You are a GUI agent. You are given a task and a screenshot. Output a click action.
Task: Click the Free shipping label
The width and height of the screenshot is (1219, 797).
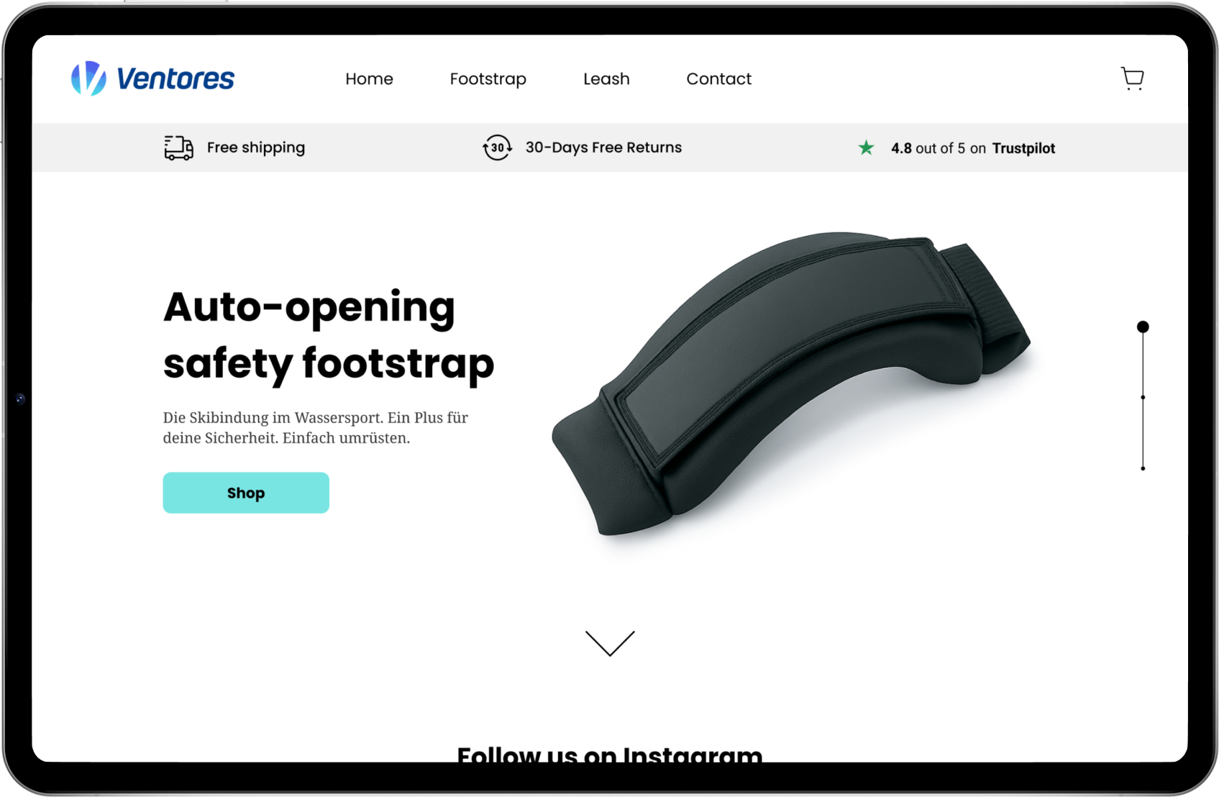click(x=256, y=148)
